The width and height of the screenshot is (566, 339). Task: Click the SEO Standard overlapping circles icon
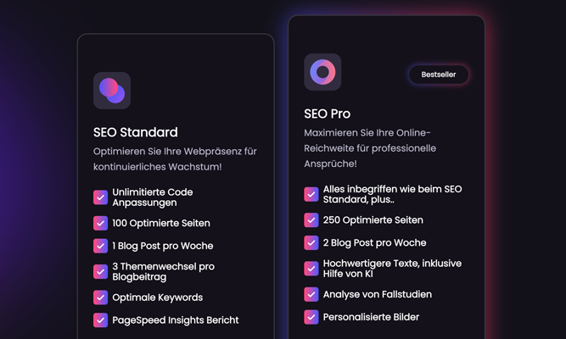(x=112, y=91)
